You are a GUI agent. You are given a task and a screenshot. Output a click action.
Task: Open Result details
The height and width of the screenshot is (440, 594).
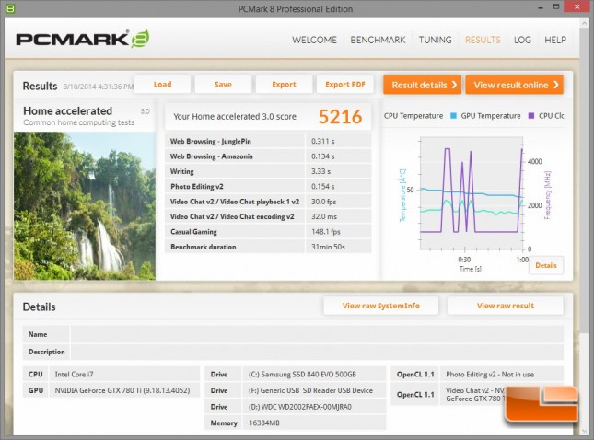[x=423, y=85]
